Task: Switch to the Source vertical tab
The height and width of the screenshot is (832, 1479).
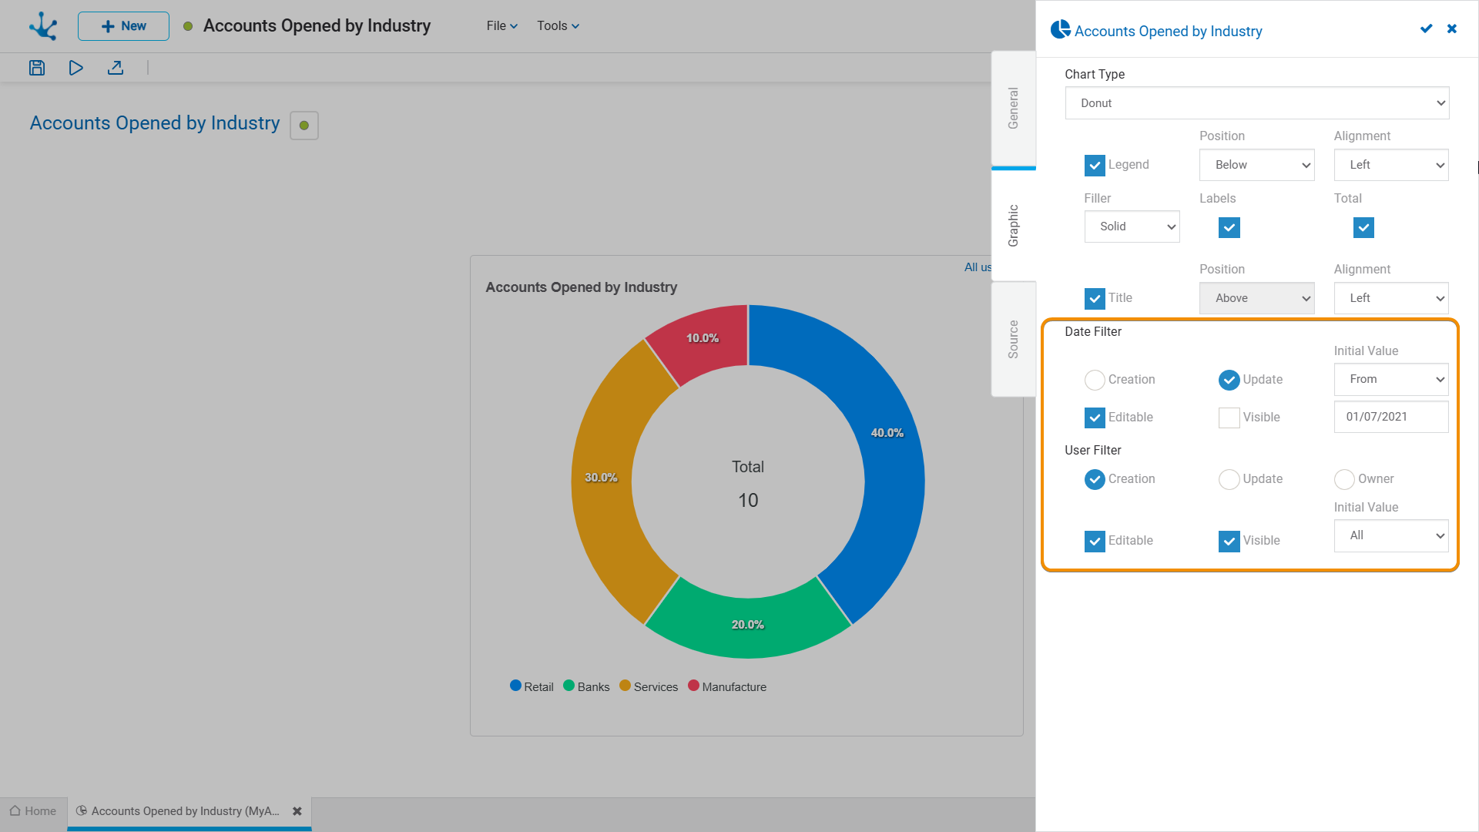Action: (x=1013, y=339)
